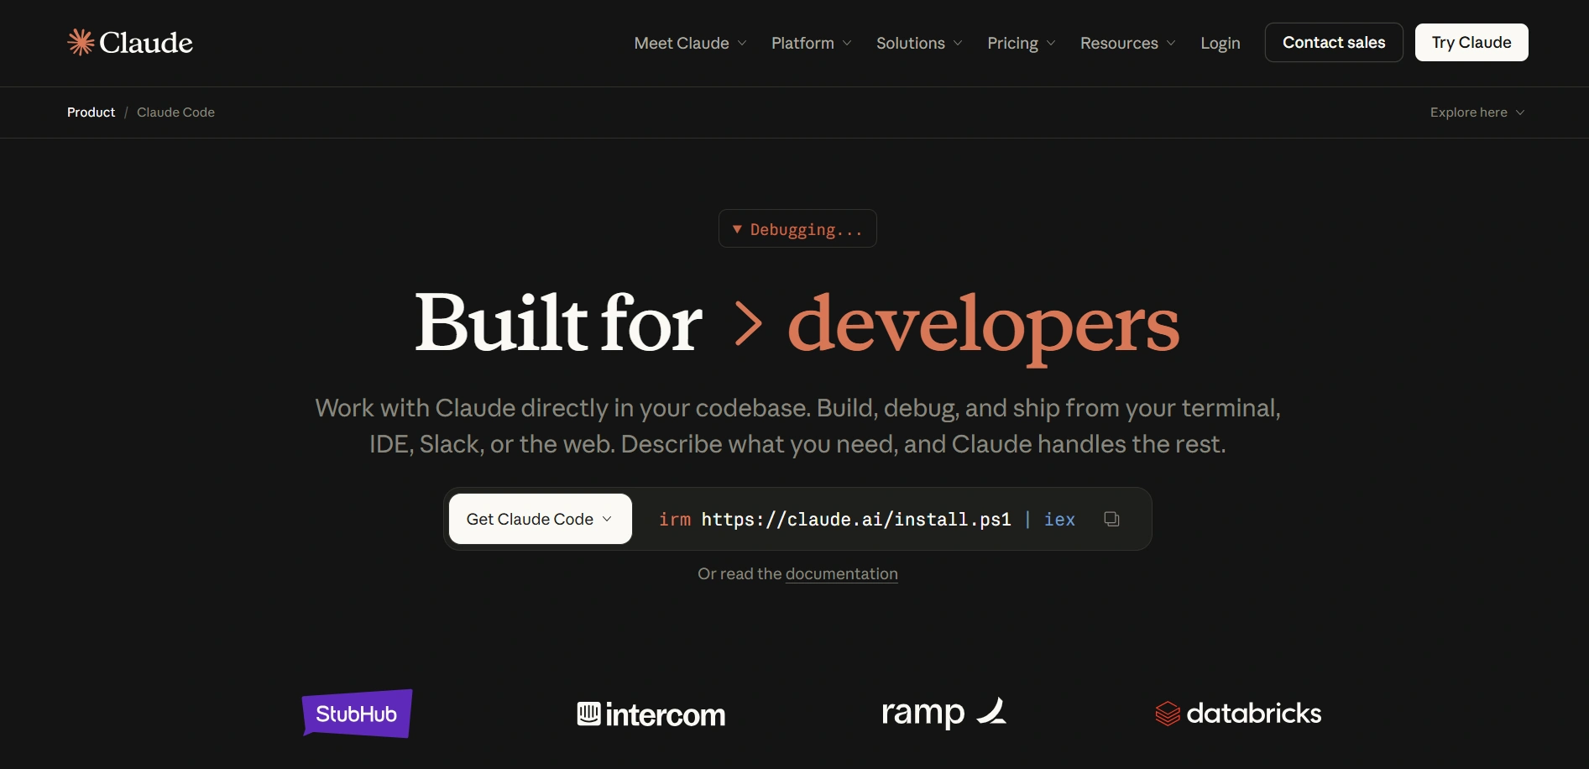Image resolution: width=1589 pixels, height=769 pixels.
Task: Expand the Solutions navigation dropdown
Action: point(919,43)
